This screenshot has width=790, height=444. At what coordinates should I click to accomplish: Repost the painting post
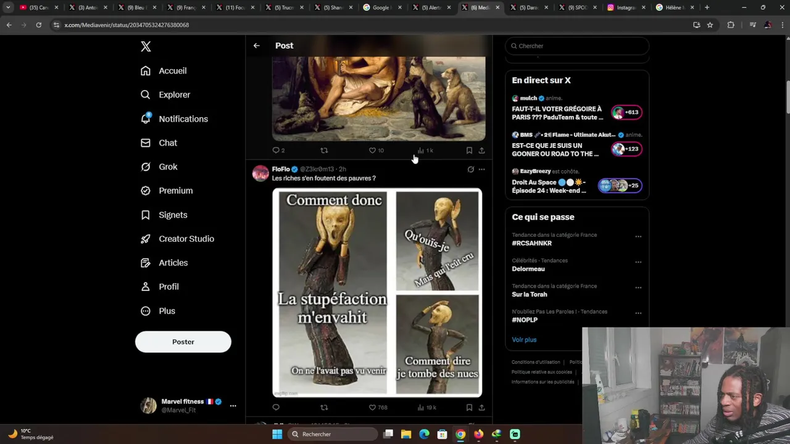[x=324, y=150]
